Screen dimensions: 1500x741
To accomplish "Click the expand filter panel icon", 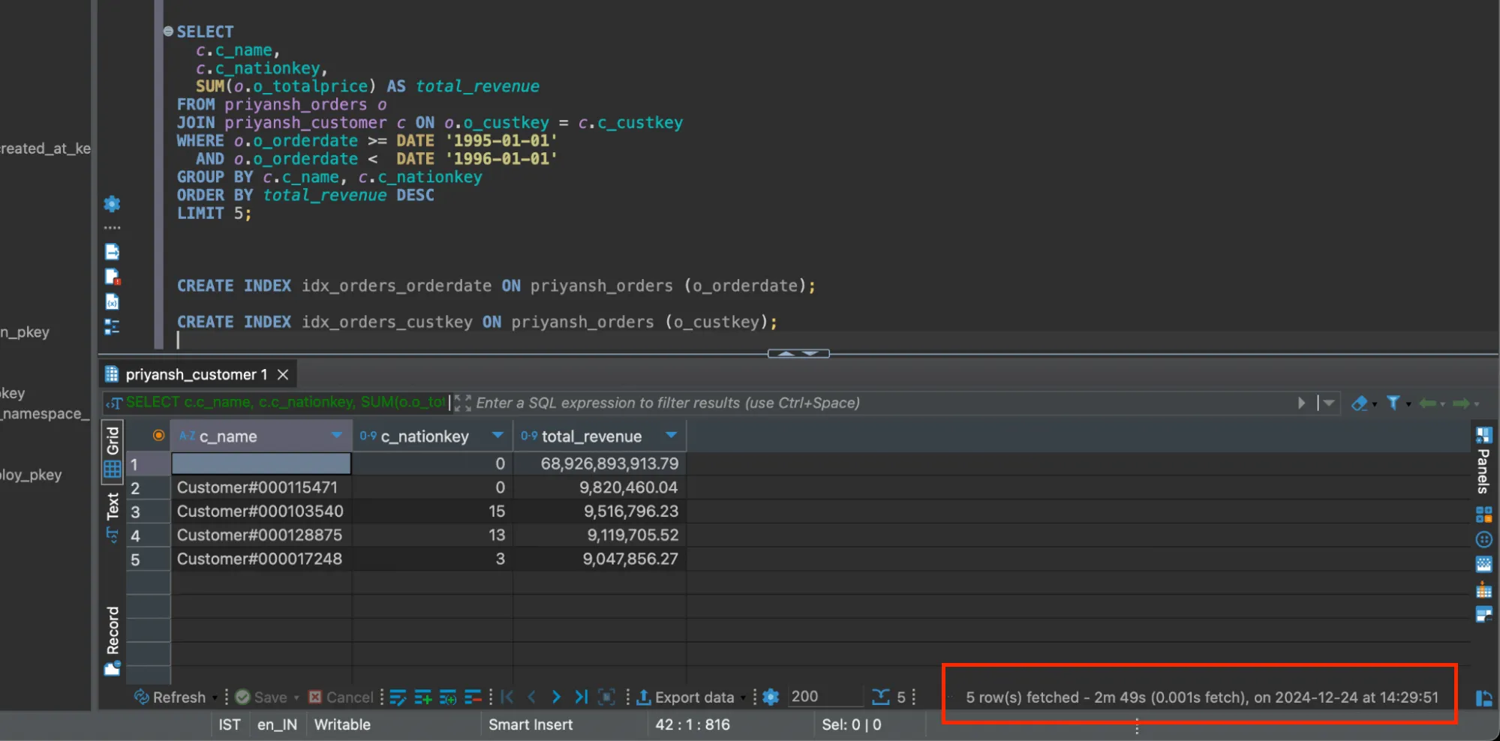I will (x=463, y=403).
